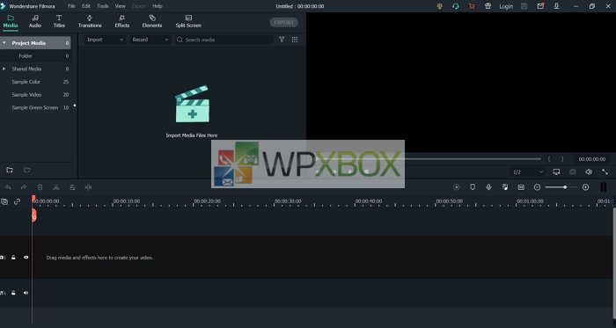The image size is (616, 328).
Task: Expand the Shared Media tree
Action: 4,69
